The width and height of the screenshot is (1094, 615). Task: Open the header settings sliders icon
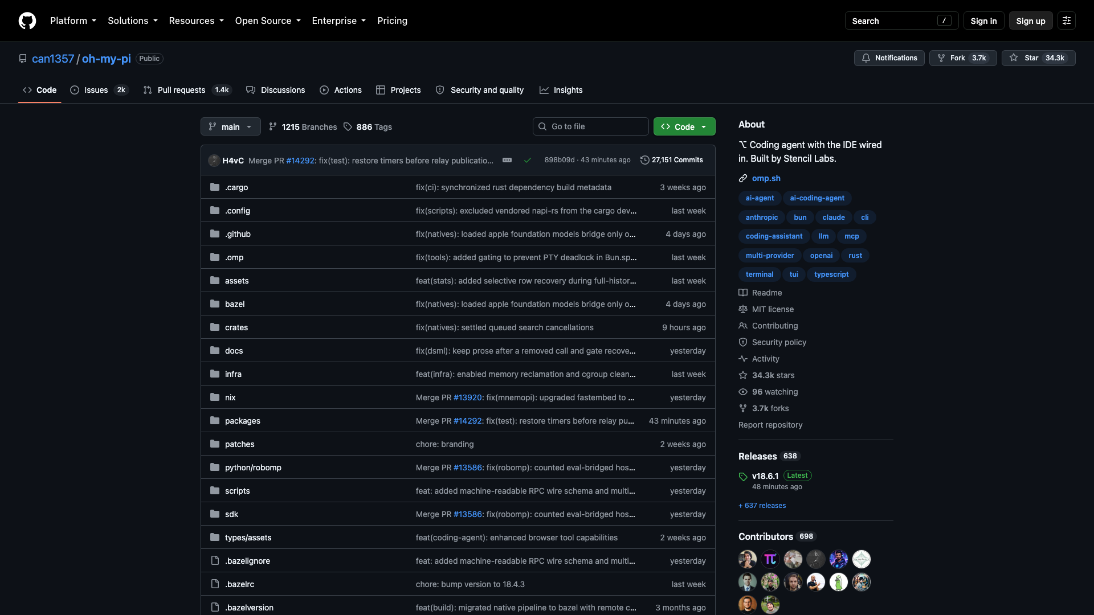[1067, 20]
